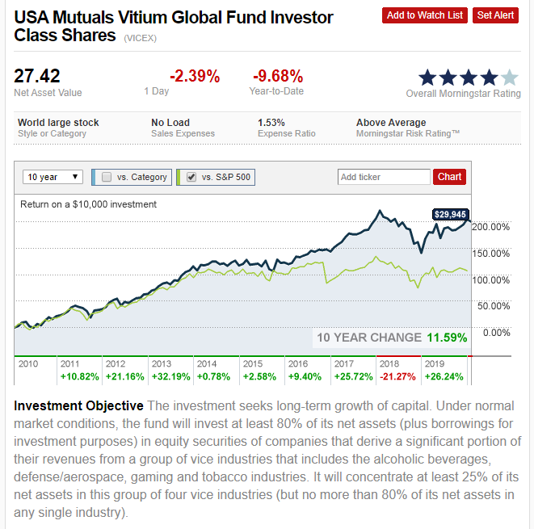Click the 1.53% Expense Ratio value
Screen dimensions: 534x529
[271, 123]
